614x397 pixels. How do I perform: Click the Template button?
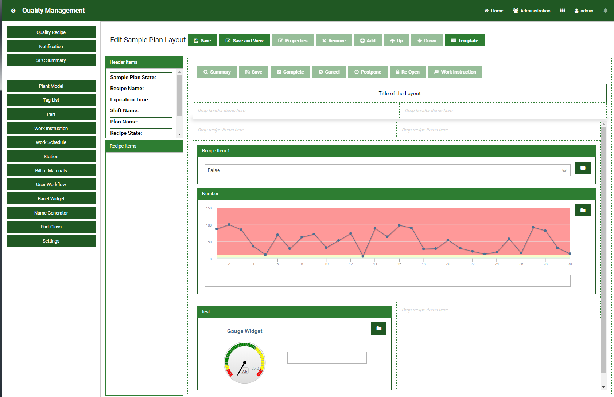[x=464, y=40]
